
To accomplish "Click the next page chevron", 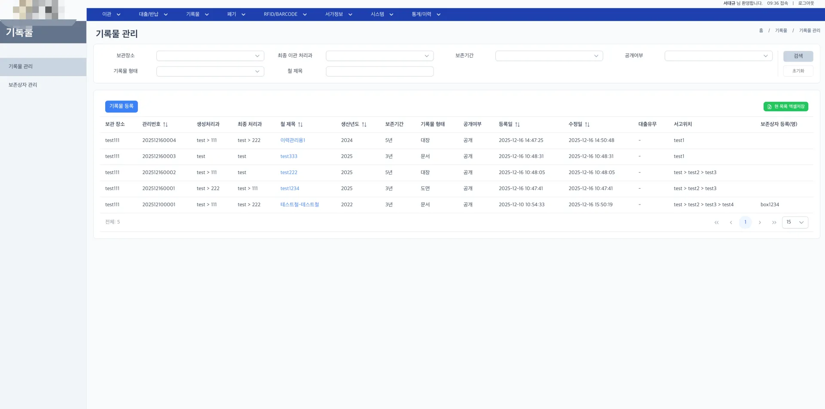I will tap(760, 223).
